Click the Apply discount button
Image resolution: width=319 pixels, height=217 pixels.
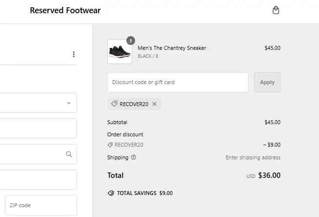(x=267, y=82)
